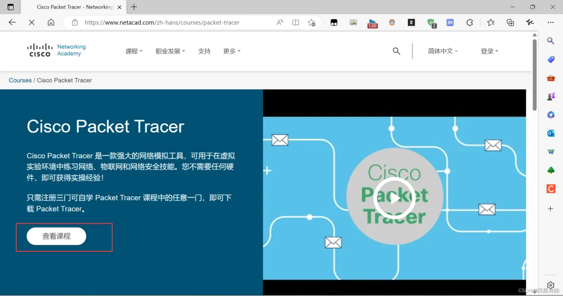Open the Extensions puzzle icon
563x296 pixels.
click(x=470, y=22)
